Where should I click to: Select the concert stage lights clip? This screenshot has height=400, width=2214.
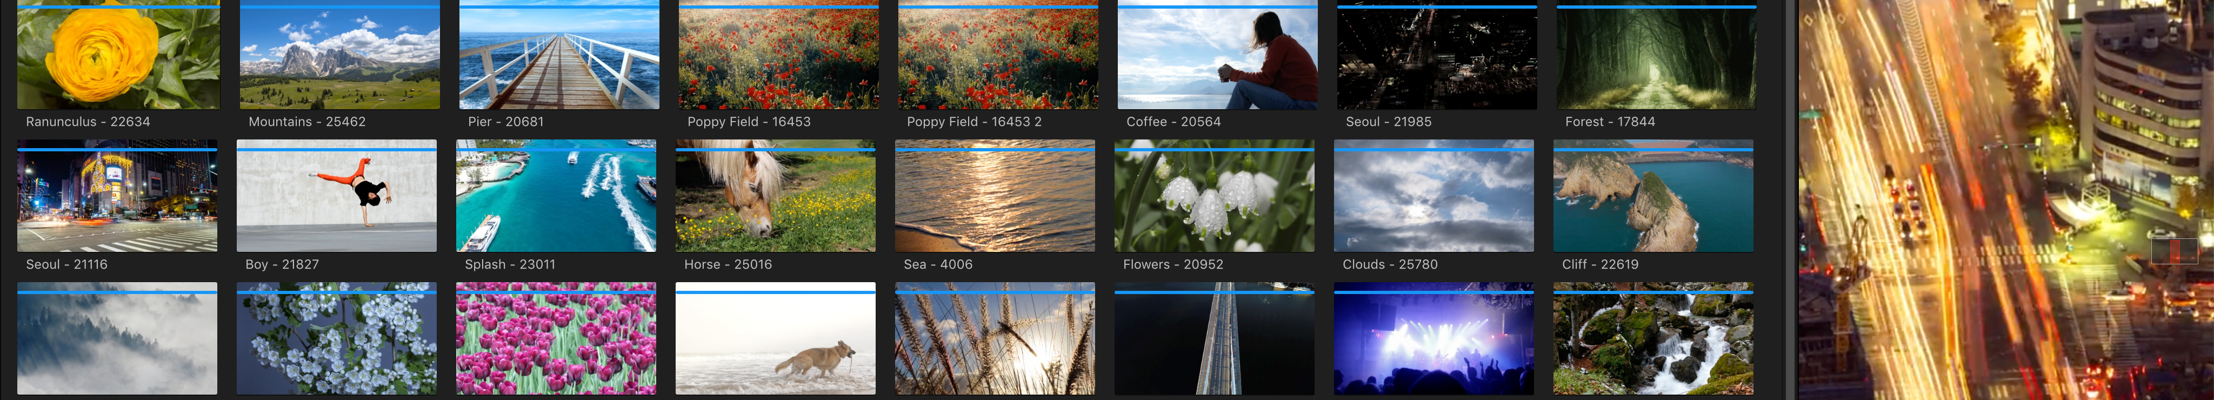pyautogui.click(x=1433, y=339)
